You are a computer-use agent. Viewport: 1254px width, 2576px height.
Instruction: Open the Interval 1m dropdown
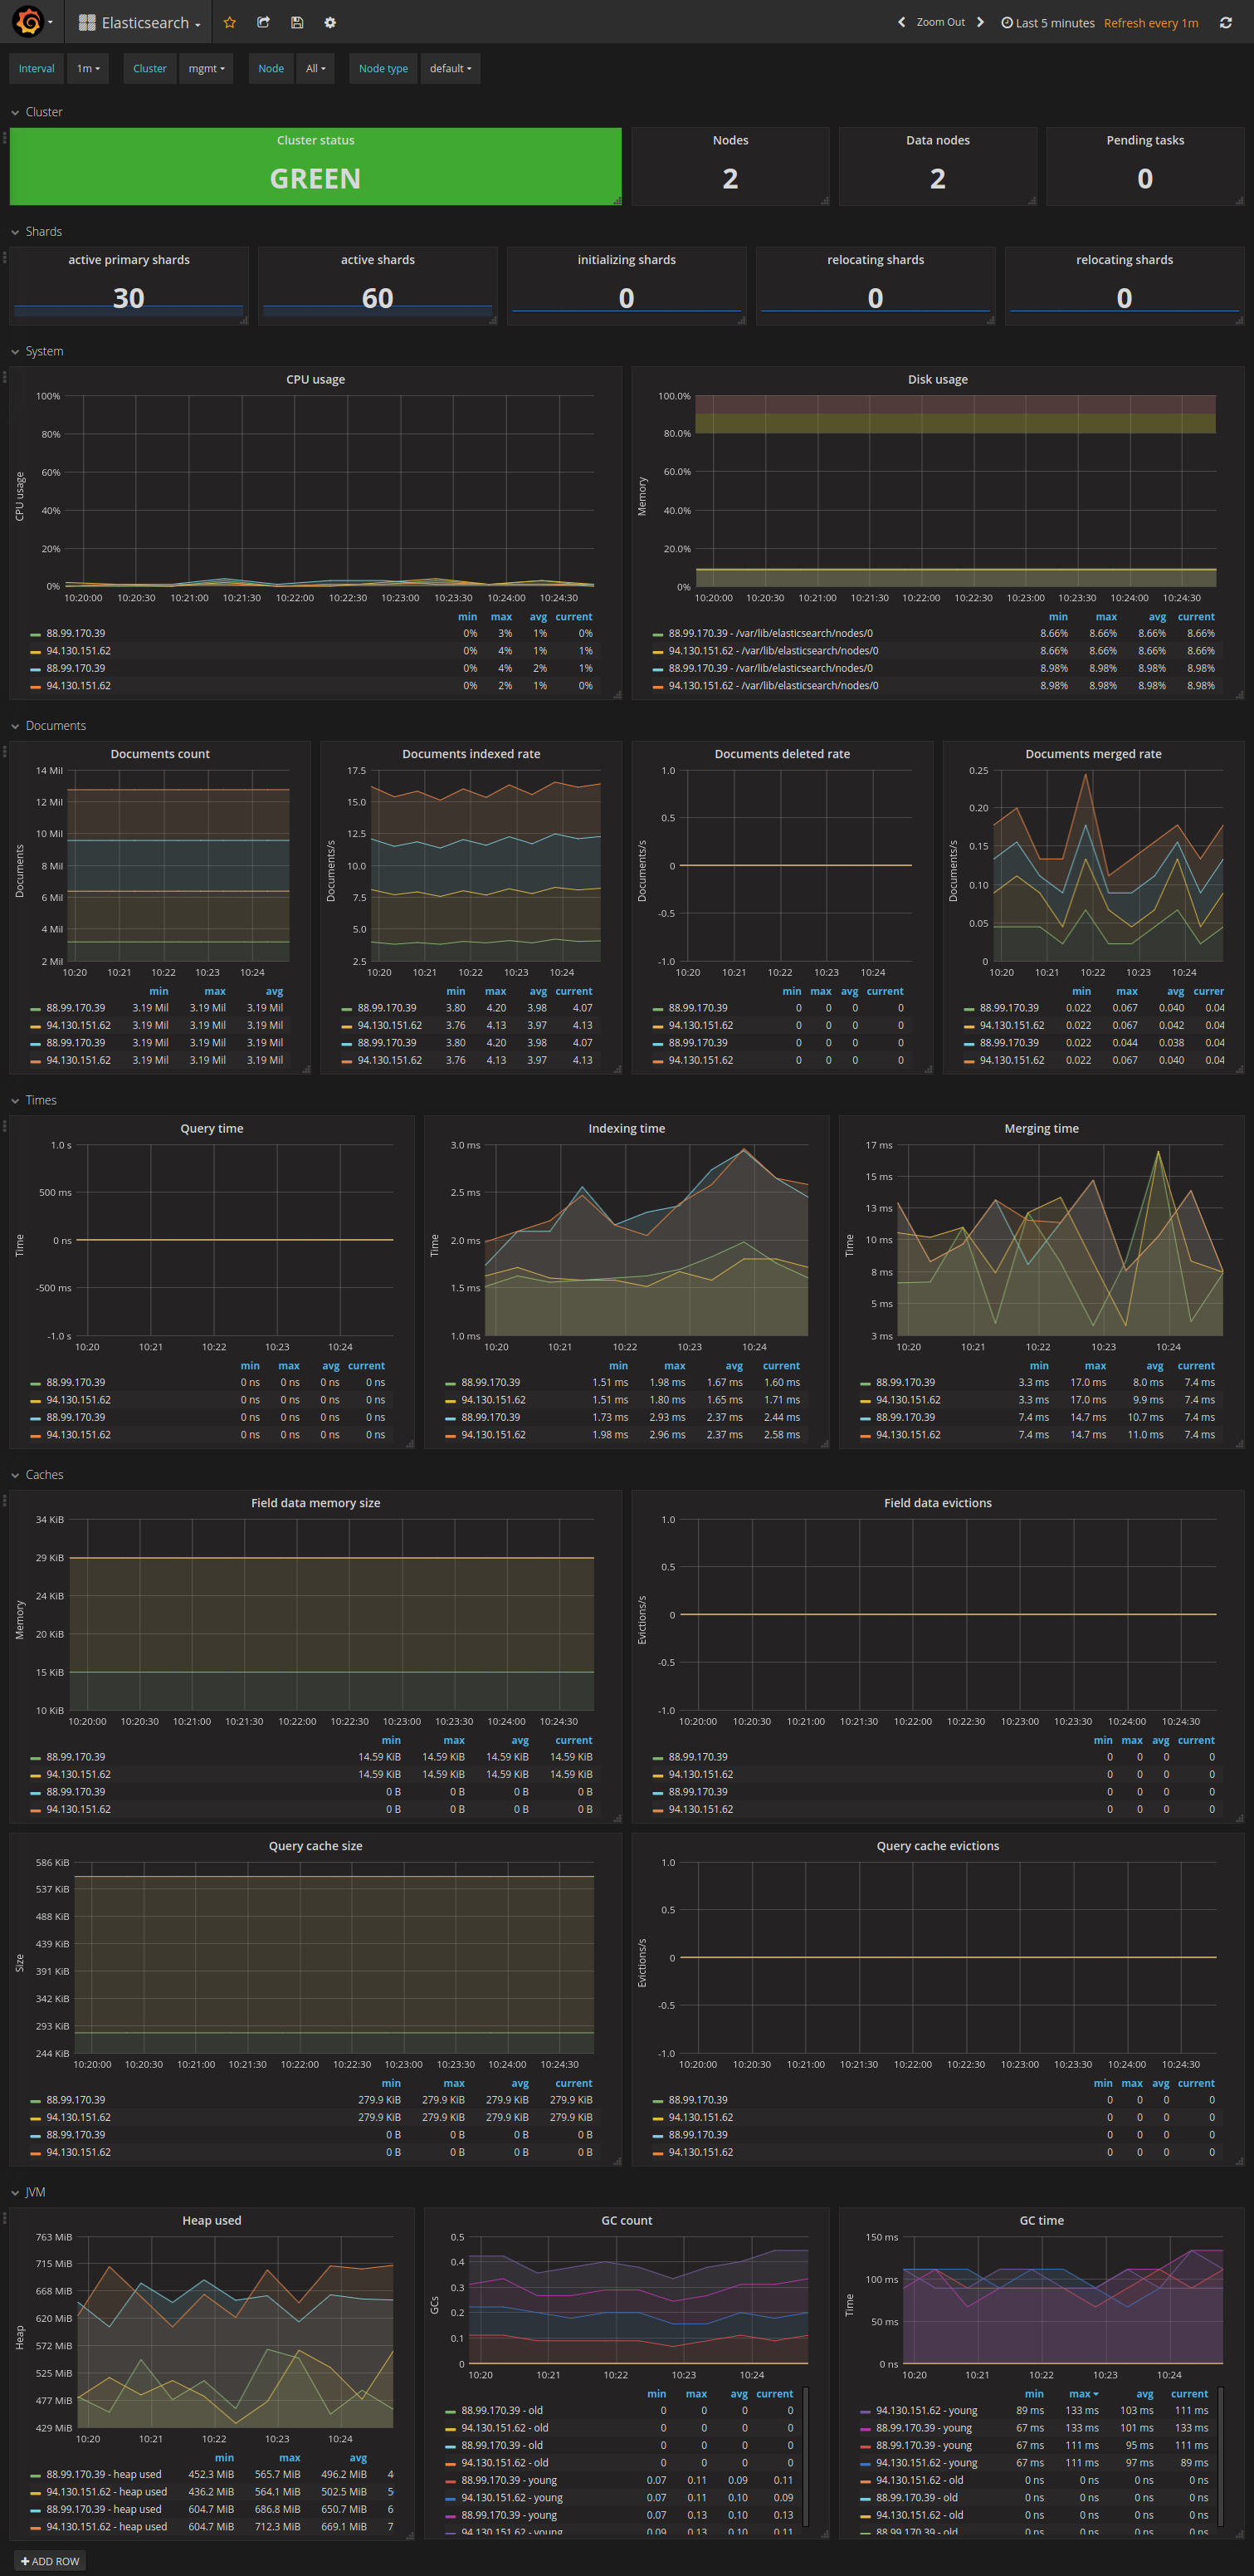(88, 68)
